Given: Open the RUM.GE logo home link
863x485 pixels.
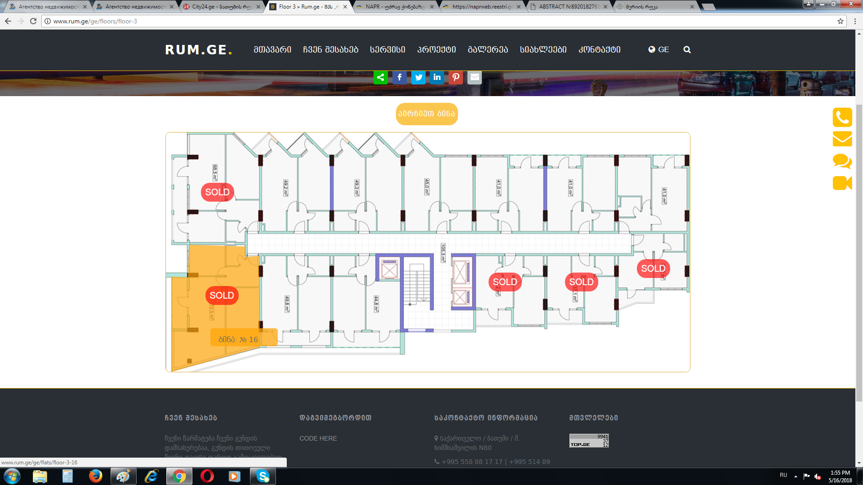Looking at the screenshot, I should [x=199, y=50].
